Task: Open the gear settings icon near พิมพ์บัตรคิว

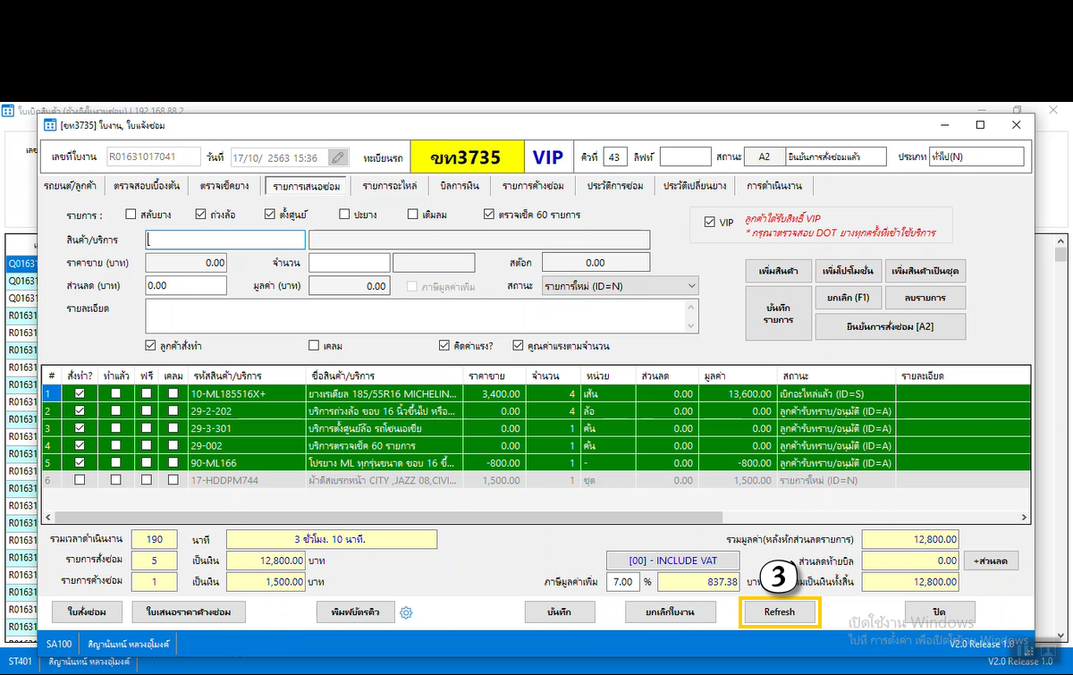Action: 406,612
